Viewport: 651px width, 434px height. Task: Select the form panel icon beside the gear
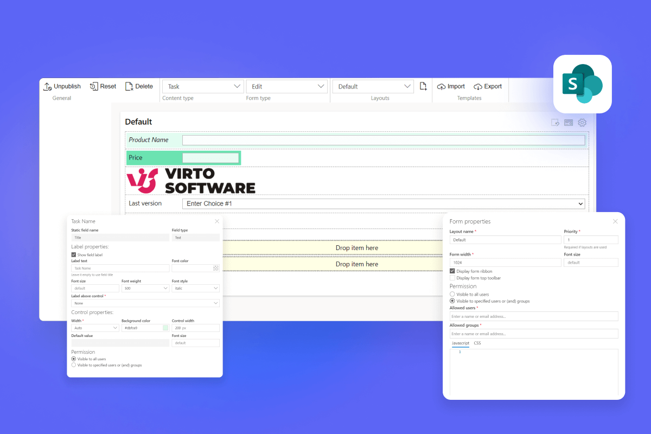pos(569,123)
